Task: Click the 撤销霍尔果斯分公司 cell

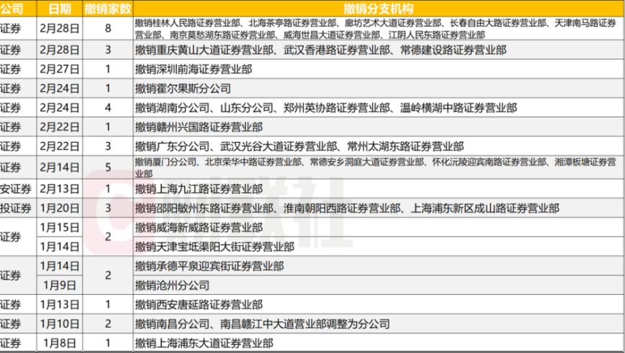Action: 184,89
